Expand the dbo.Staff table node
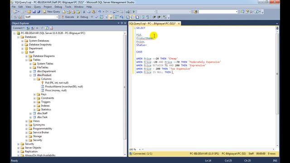The height and width of the screenshot is (163, 290). 30,114
